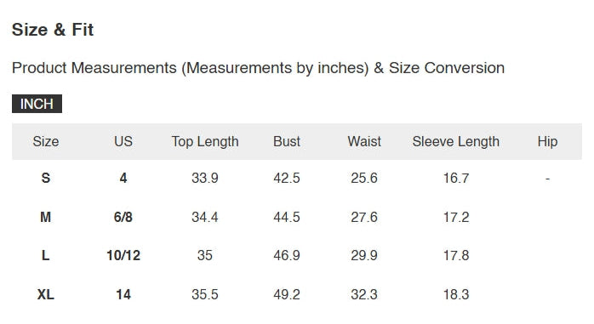Click the Sleeve Length column header
594x324 pixels.
456,141
